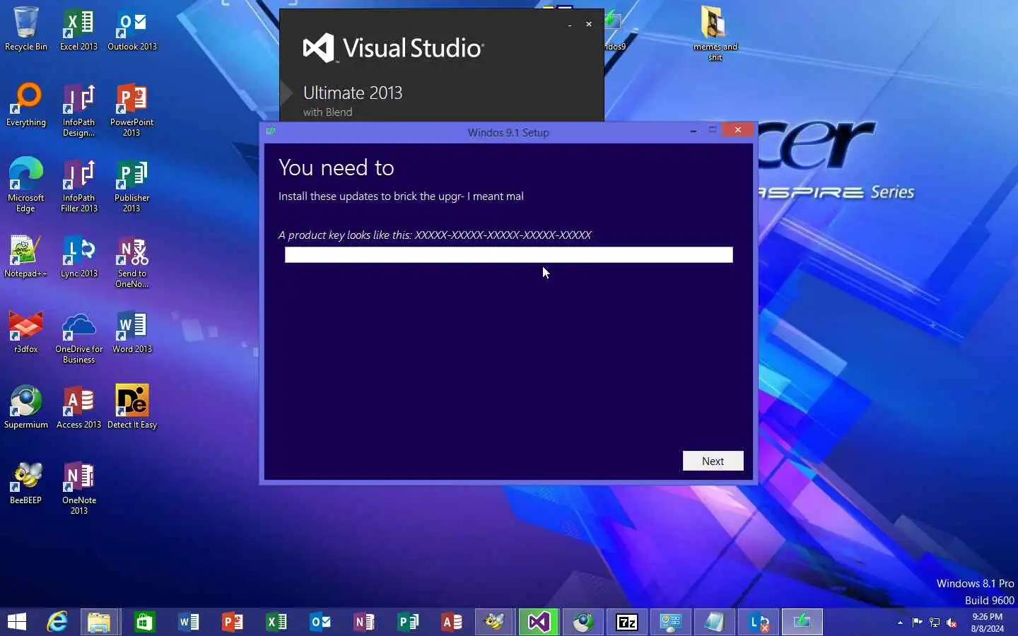This screenshot has width=1018, height=636.
Task: Launch Internet Explorer from the taskbar
Action: click(x=57, y=622)
